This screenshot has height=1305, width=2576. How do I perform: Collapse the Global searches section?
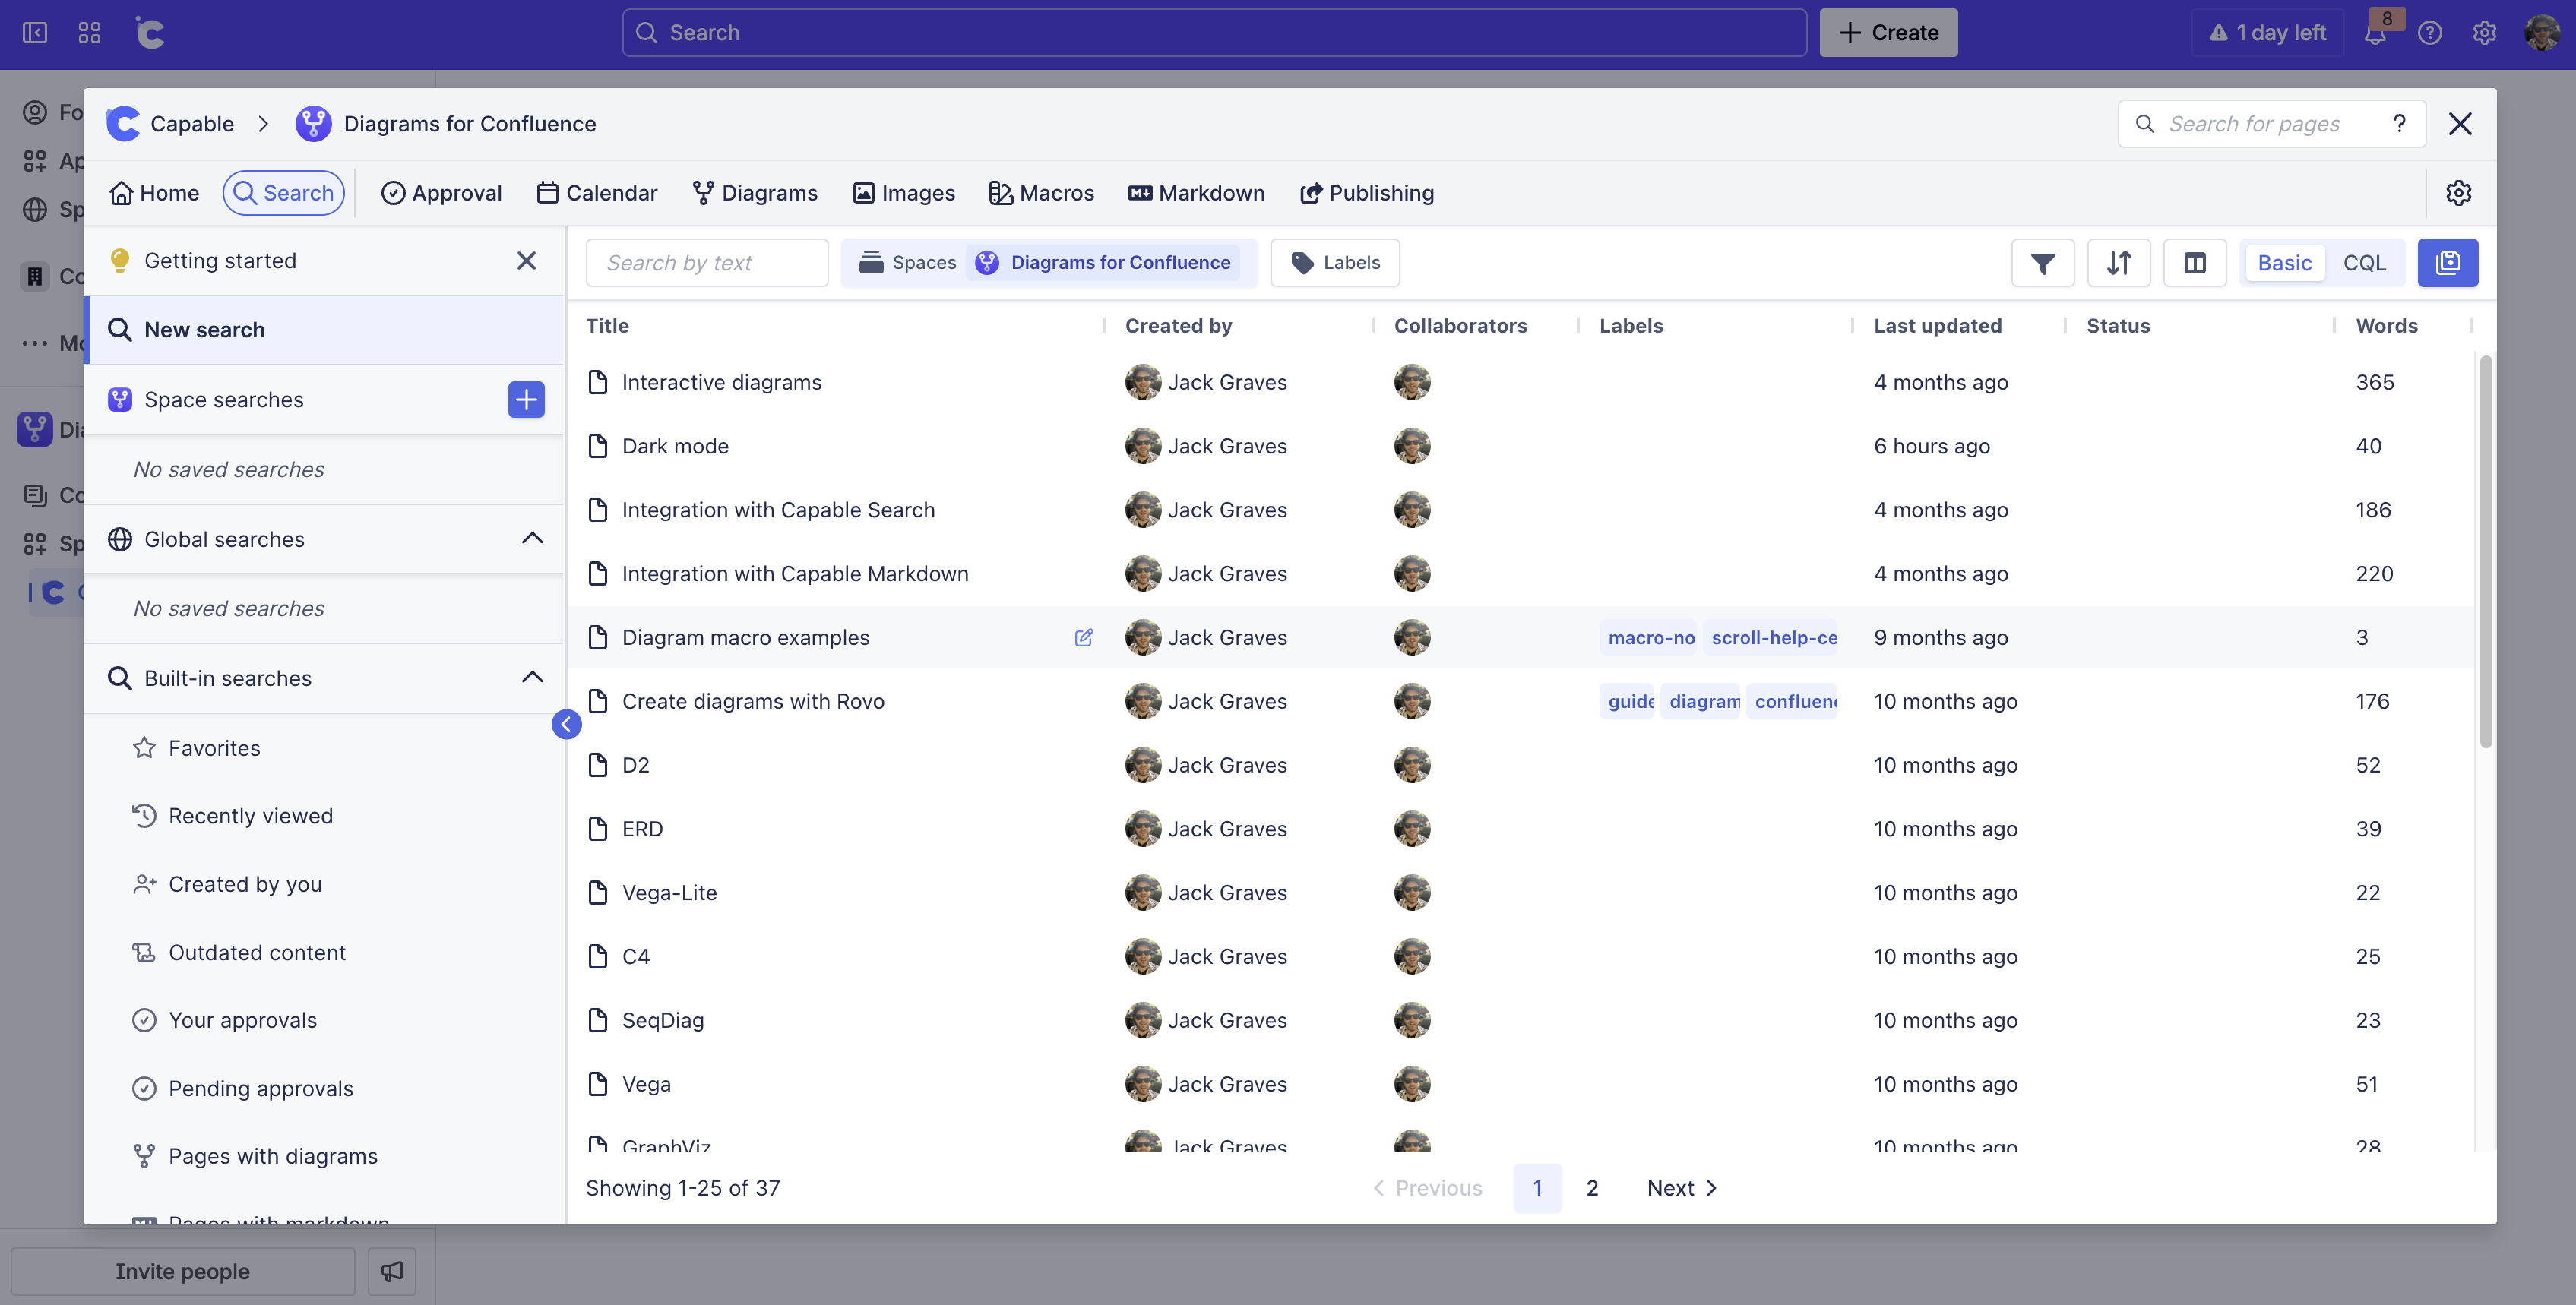pos(531,538)
